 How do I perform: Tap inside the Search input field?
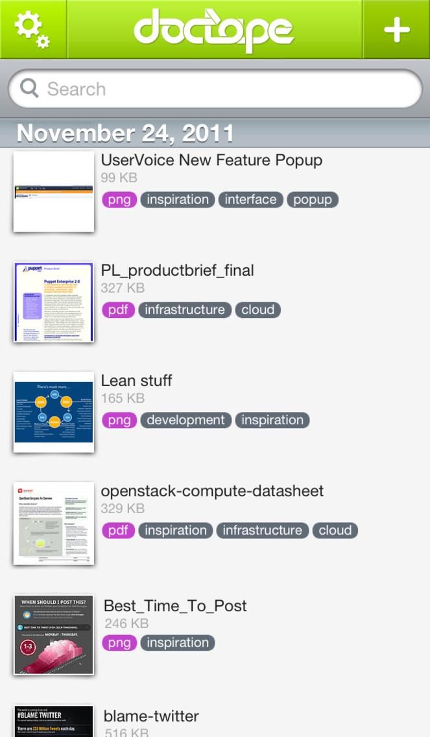coord(214,88)
